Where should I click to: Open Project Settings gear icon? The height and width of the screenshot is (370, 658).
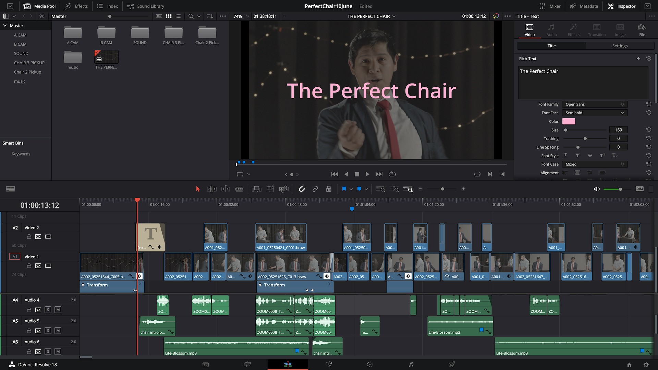646,365
